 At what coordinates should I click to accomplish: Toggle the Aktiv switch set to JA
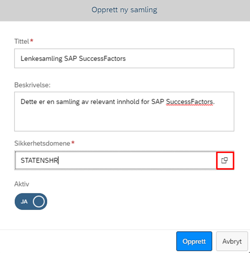31,201
